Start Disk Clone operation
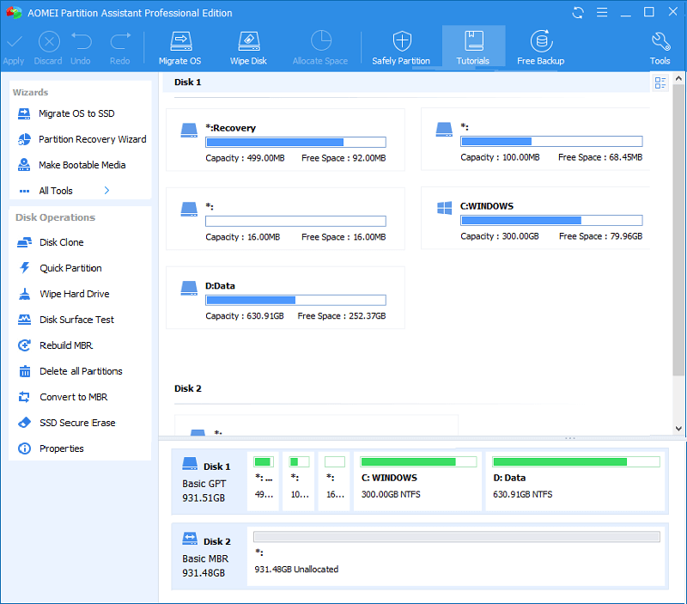Image resolution: width=687 pixels, height=604 pixels. [x=51, y=242]
